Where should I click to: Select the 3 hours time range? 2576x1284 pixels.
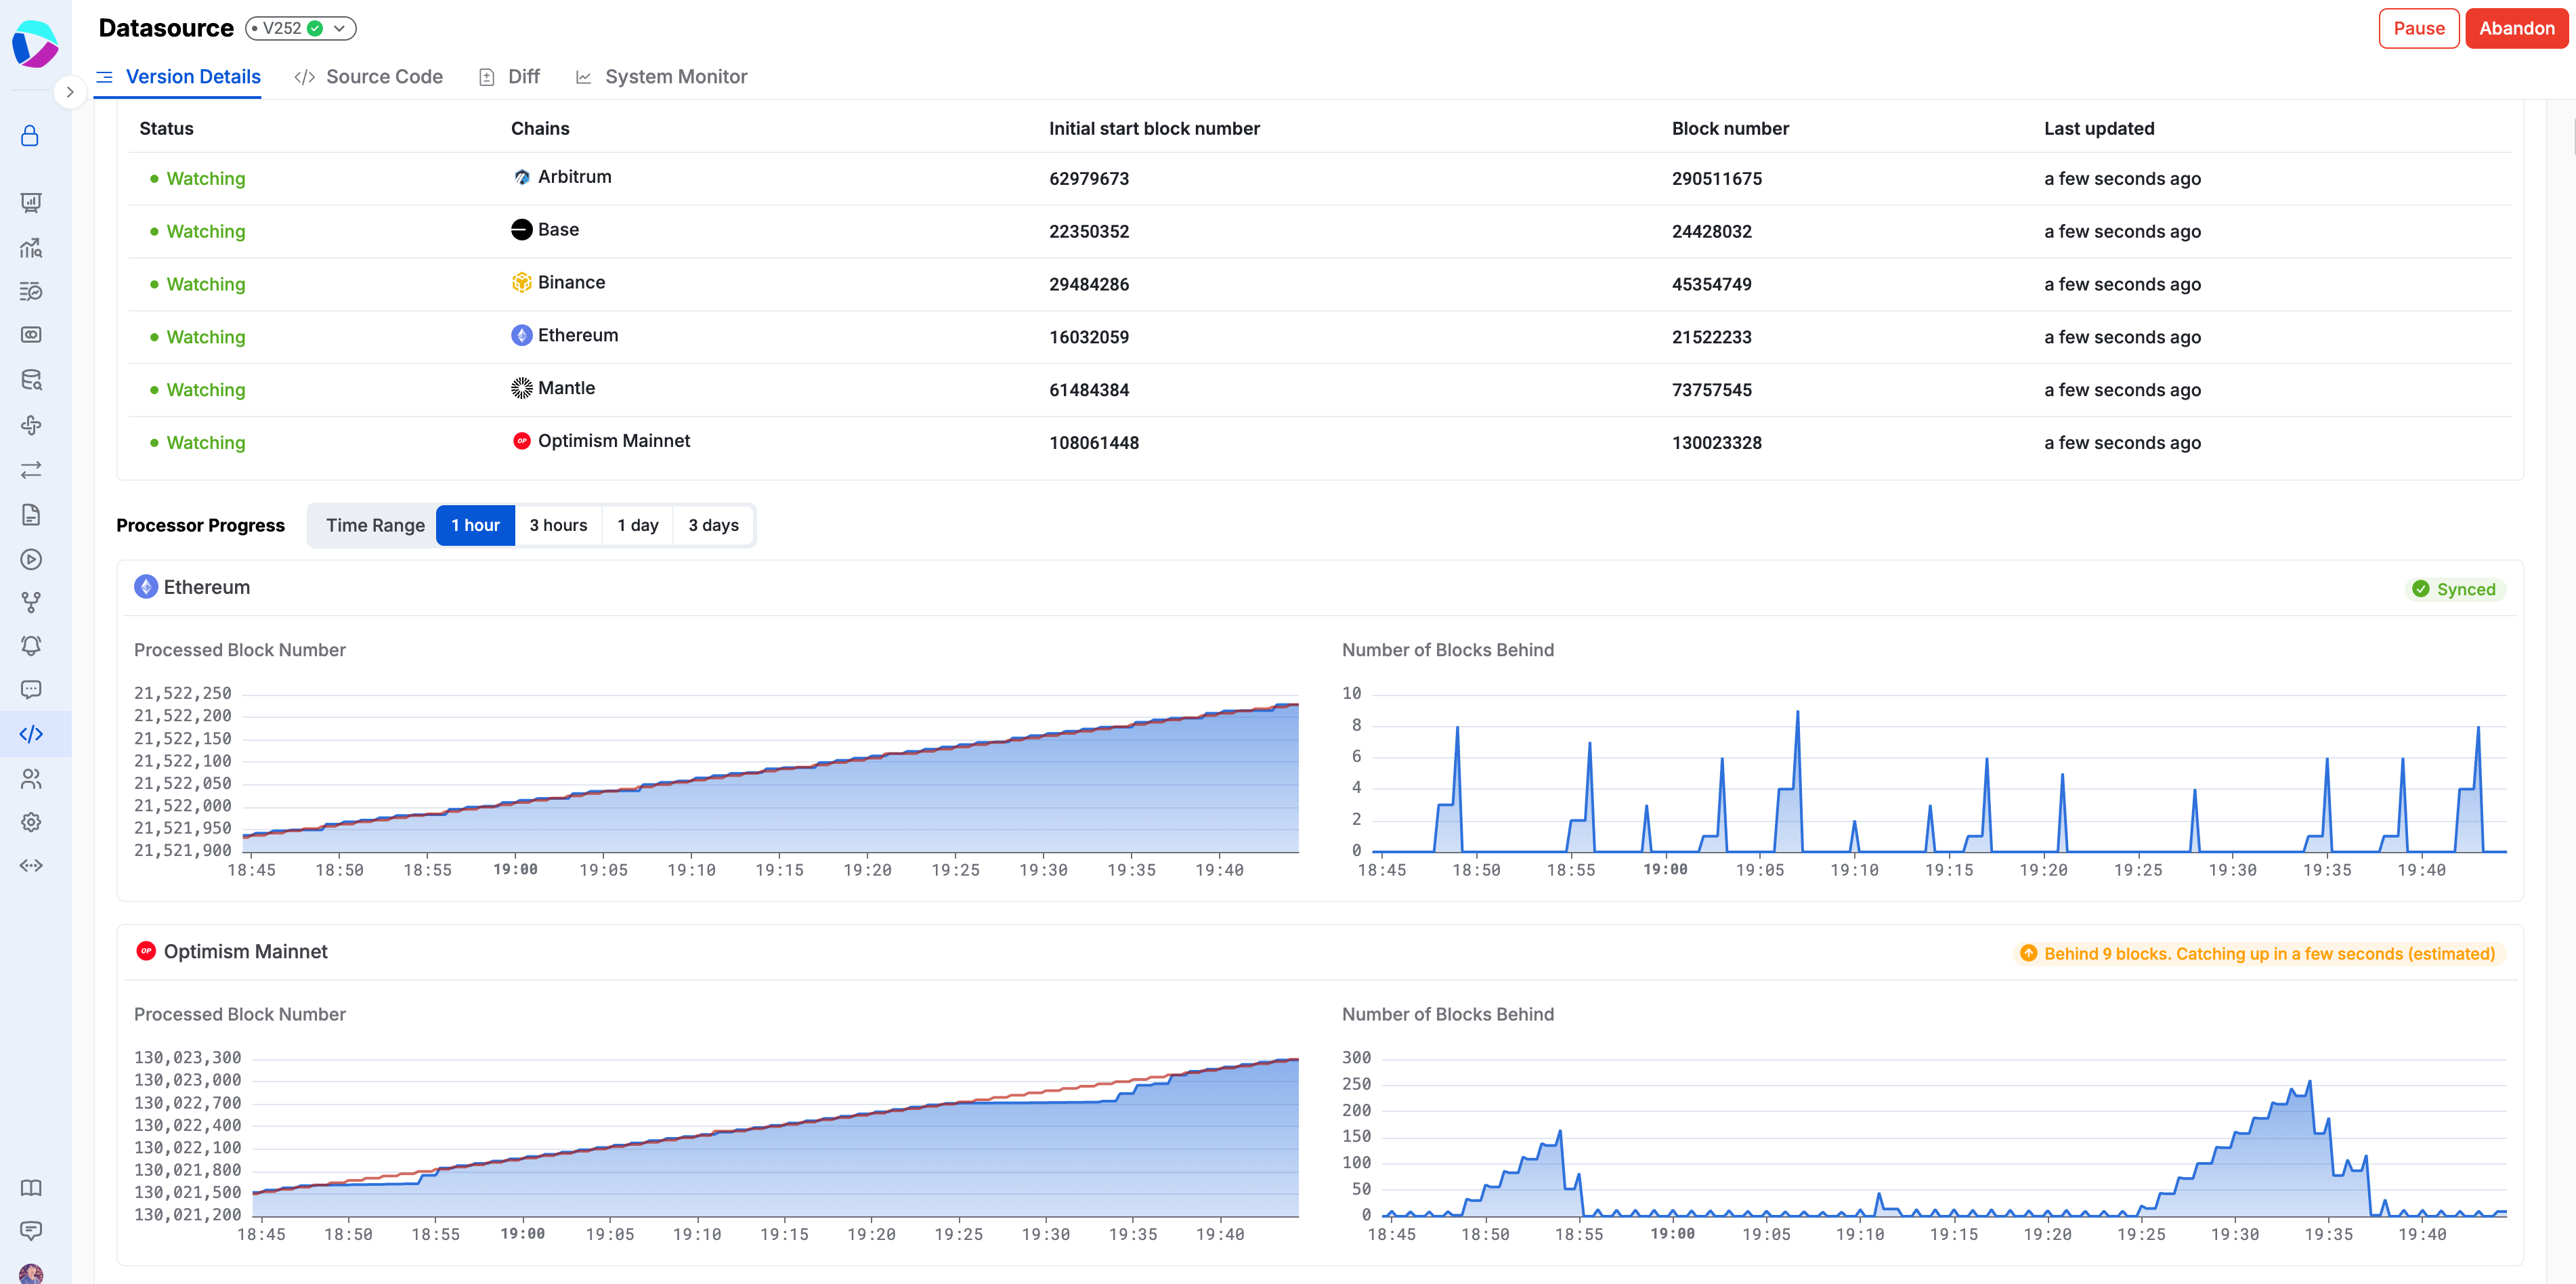click(x=558, y=525)
